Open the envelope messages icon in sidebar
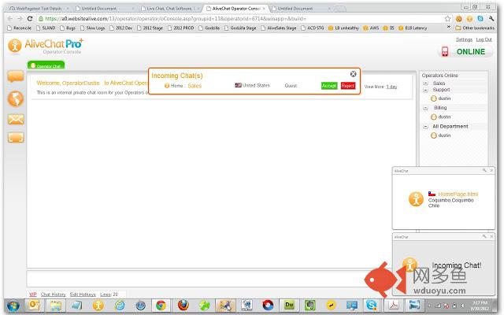This screenshot has height=315, width=504. pos(16,120)
